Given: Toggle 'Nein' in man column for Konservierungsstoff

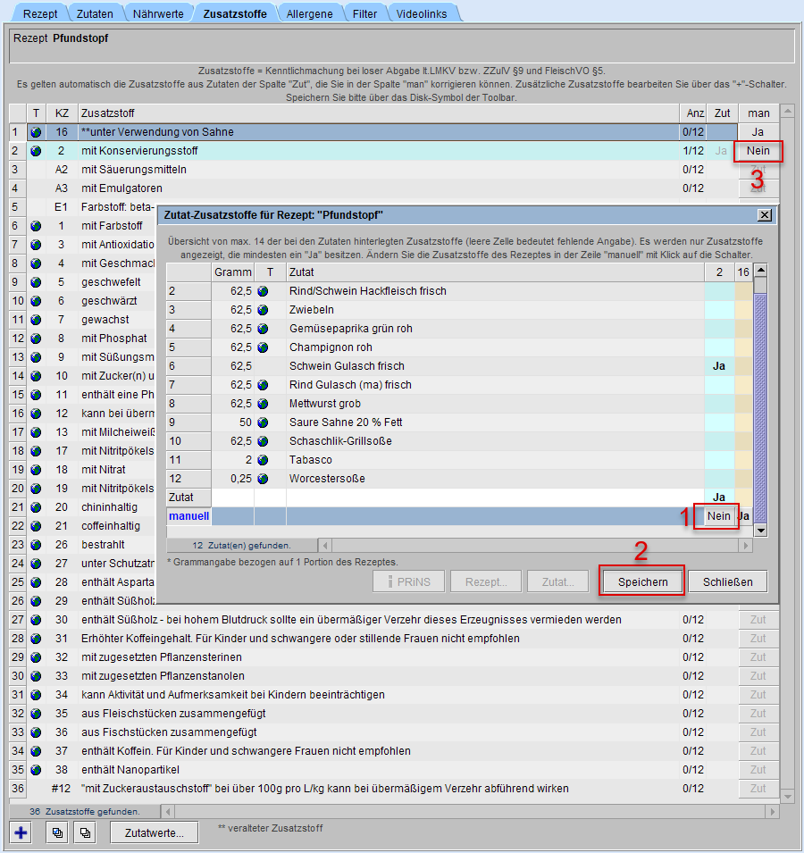Looking at the screenshot, I should [x=758, y=151].
